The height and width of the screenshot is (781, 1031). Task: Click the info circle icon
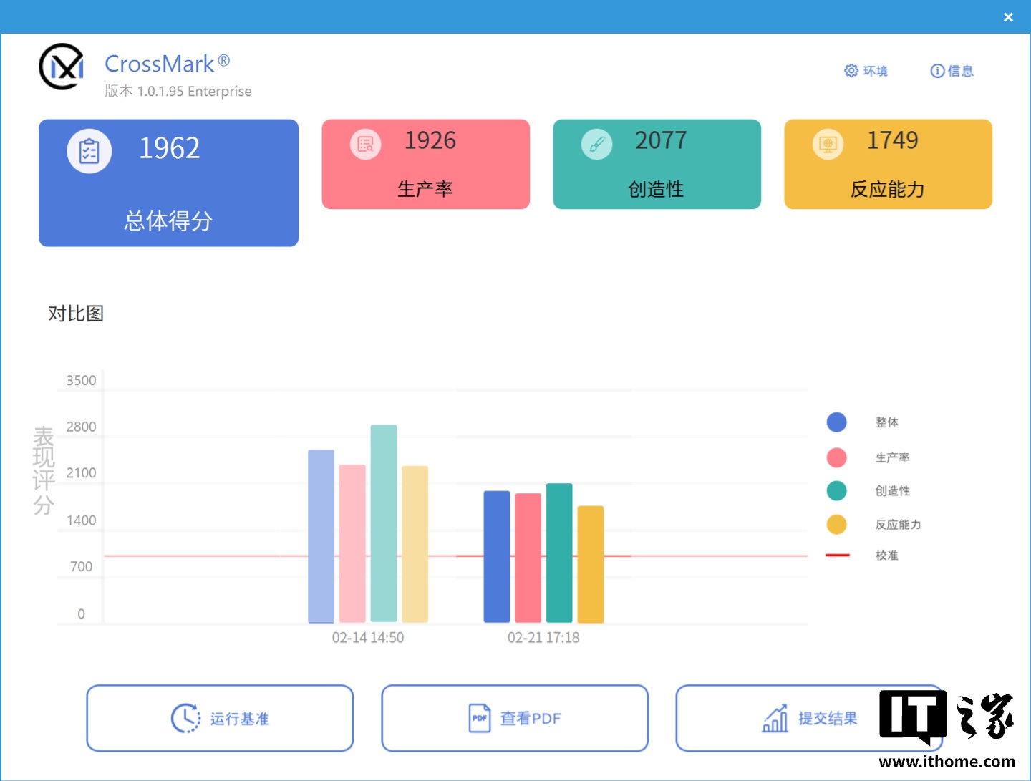point(937,71)
